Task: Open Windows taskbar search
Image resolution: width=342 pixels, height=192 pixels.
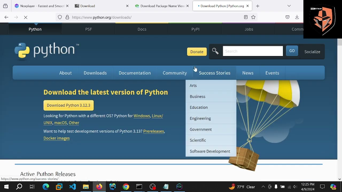Action: [x=19, y=187]
